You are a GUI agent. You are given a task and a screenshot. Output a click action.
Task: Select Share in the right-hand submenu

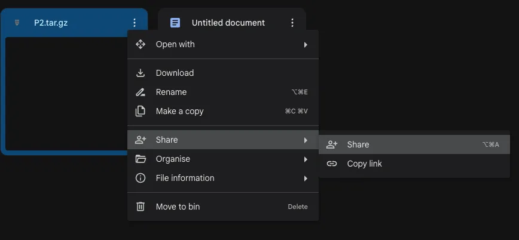click(x=358, y=144)
